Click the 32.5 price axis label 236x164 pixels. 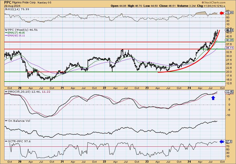click(x=229, y=52)
